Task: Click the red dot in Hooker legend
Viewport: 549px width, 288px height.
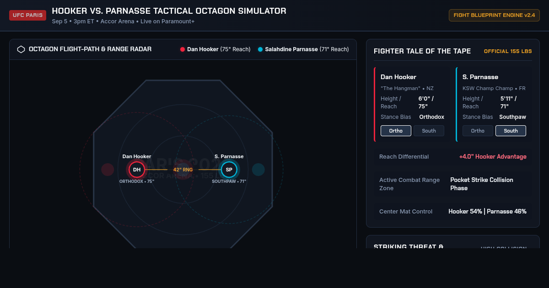Action: click(183, 49)
